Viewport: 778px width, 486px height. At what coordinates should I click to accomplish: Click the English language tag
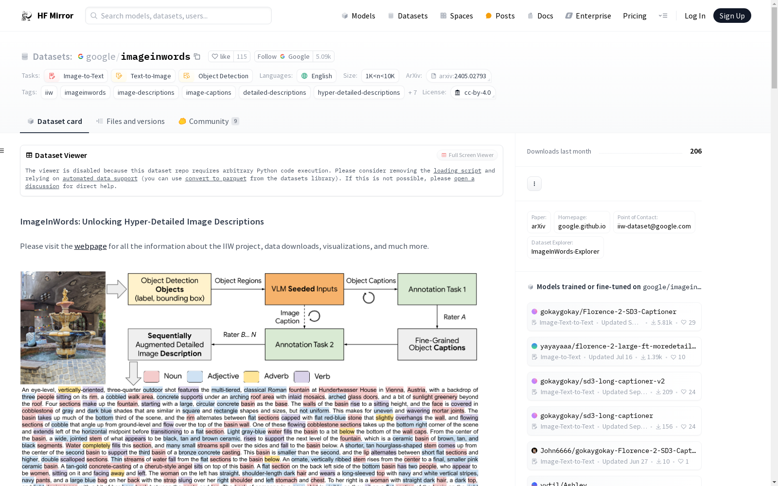317,76
